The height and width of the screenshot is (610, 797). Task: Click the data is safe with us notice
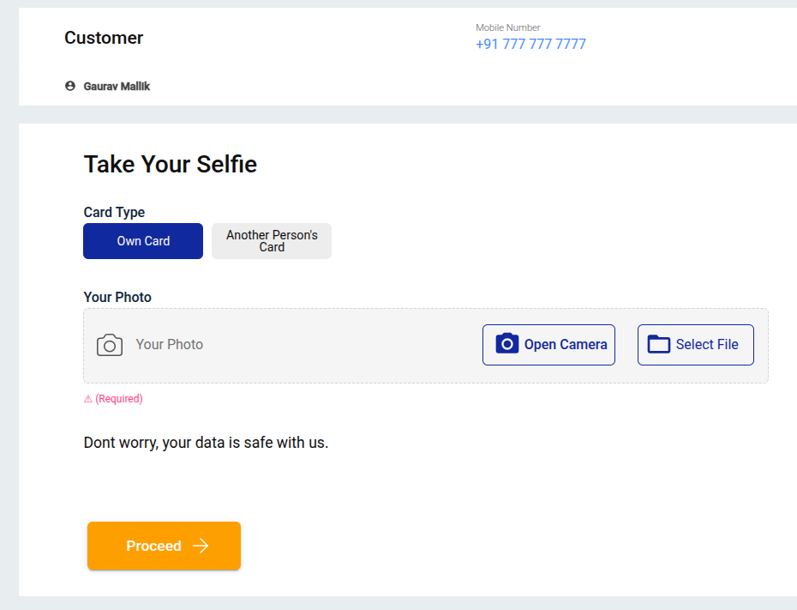click(206, 443)
